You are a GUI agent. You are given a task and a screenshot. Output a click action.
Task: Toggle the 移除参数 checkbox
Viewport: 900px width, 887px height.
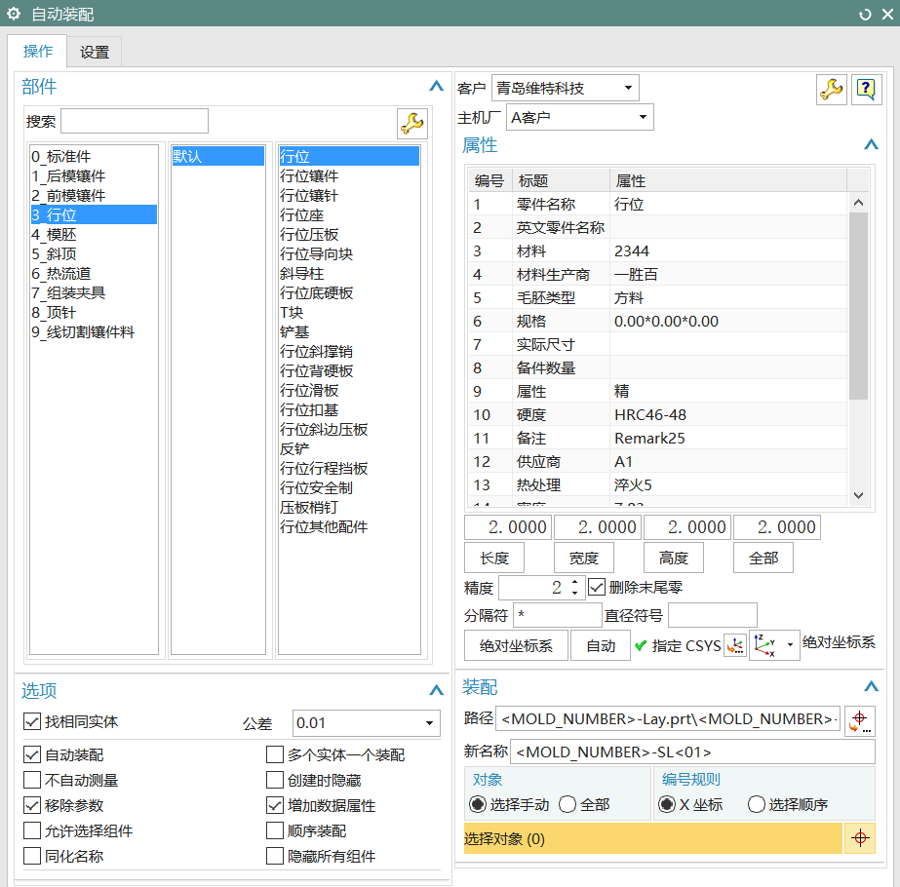coord(32,805)
